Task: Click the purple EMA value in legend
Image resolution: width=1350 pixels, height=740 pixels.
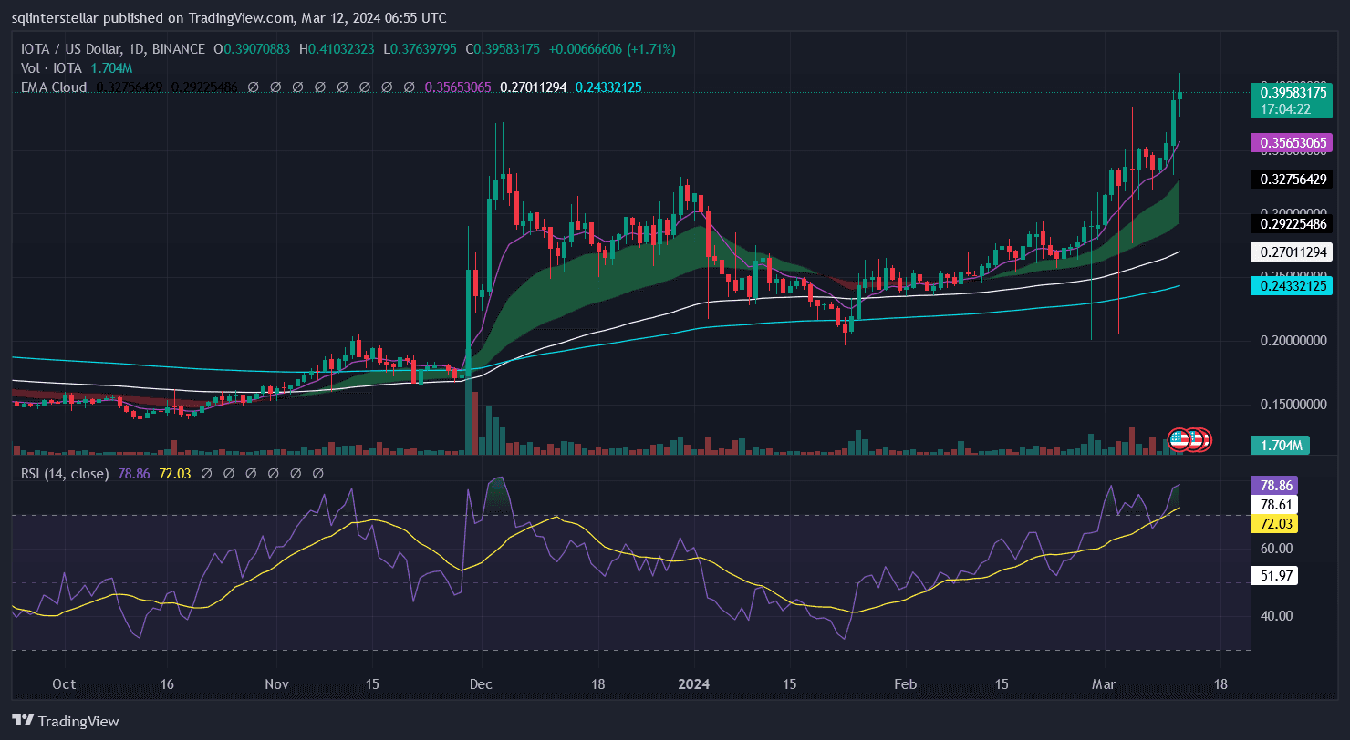Action: [x=459, y=87]
